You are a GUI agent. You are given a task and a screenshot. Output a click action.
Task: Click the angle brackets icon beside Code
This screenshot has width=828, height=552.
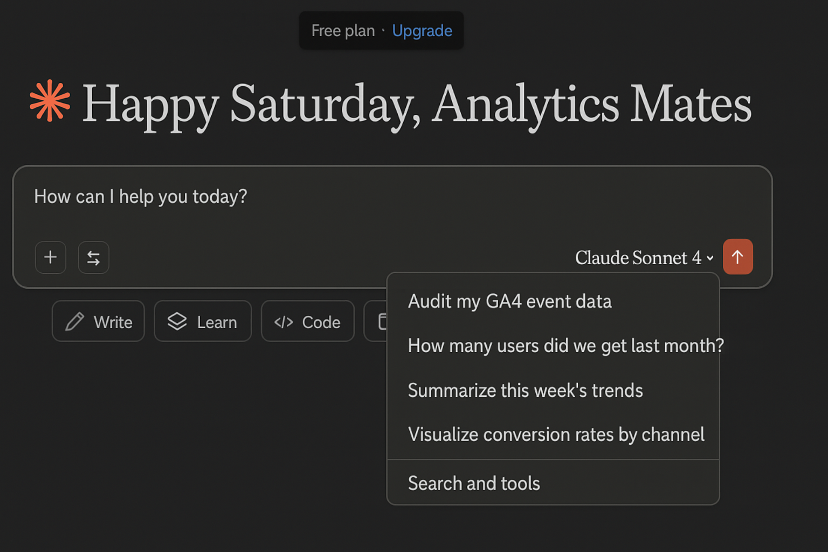(284, 322)
